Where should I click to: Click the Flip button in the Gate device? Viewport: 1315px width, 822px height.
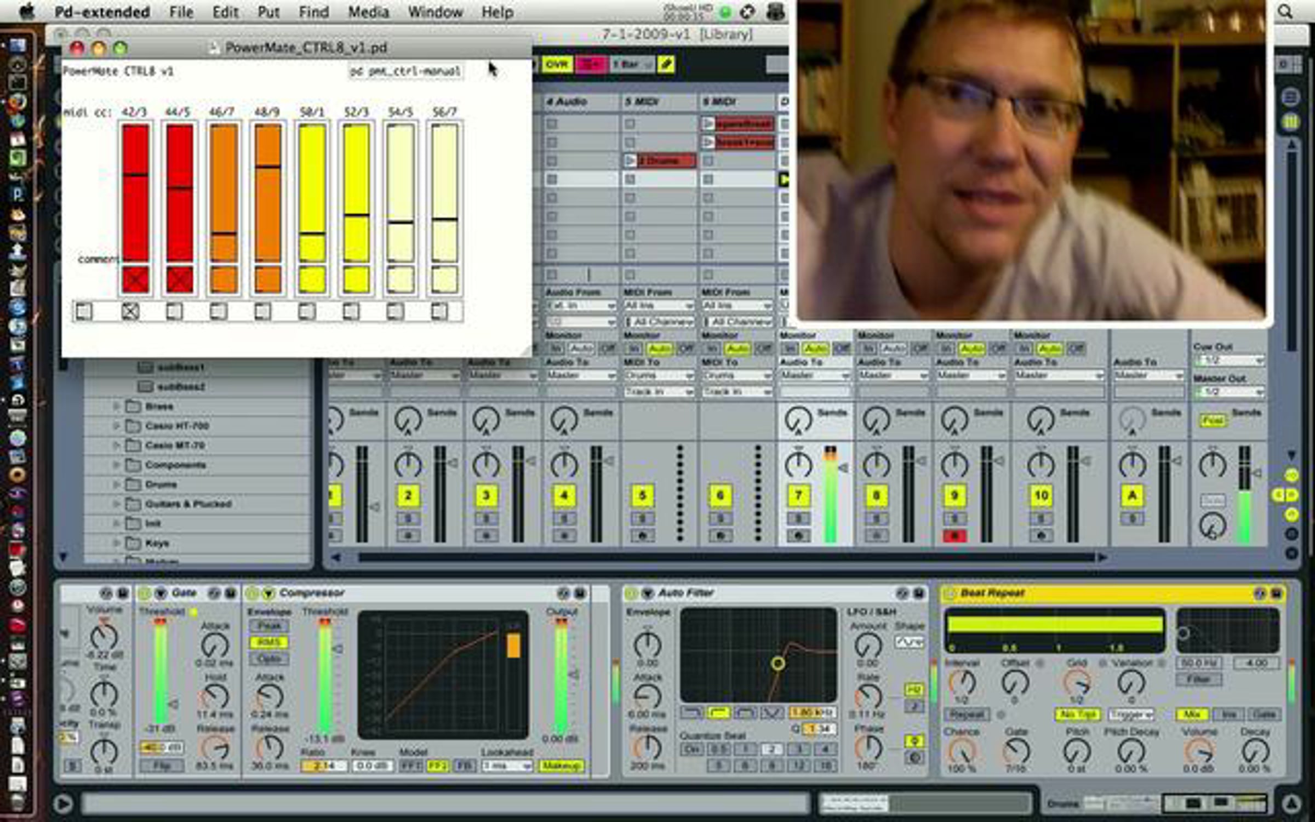click(162, 766)
